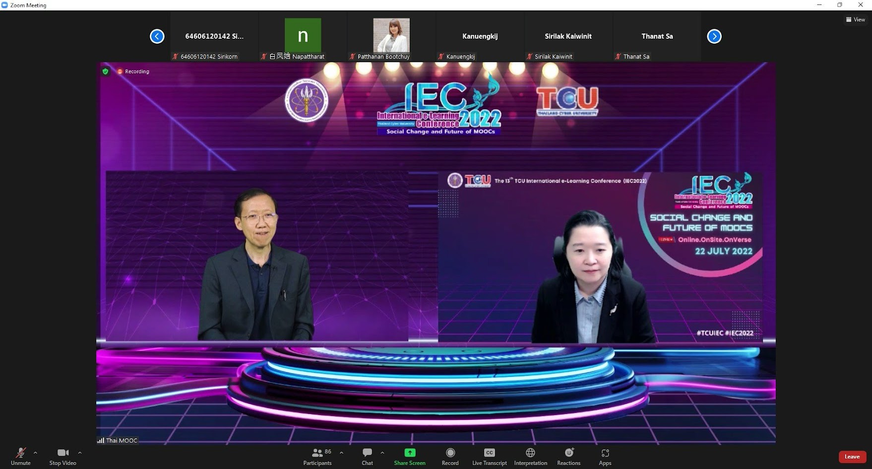Open the Chat panel
Image resolution: width=872 pixels, height=469 pixels.
click(x=367, y=456)
